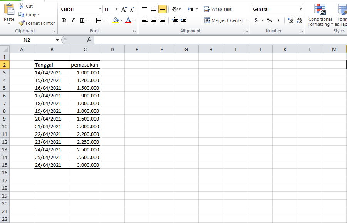Select cell with value 2.250.000

[85, 142]
